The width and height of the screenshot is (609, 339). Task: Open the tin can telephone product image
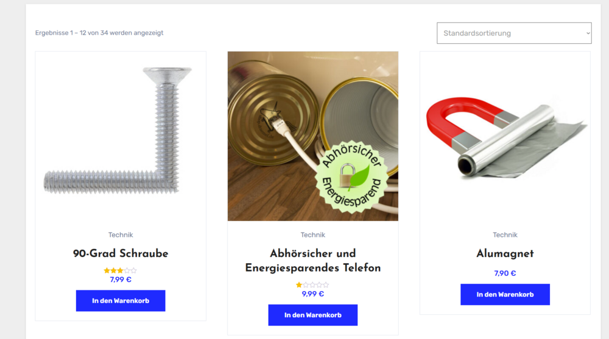pyautogui.click(x=312, y=136)
